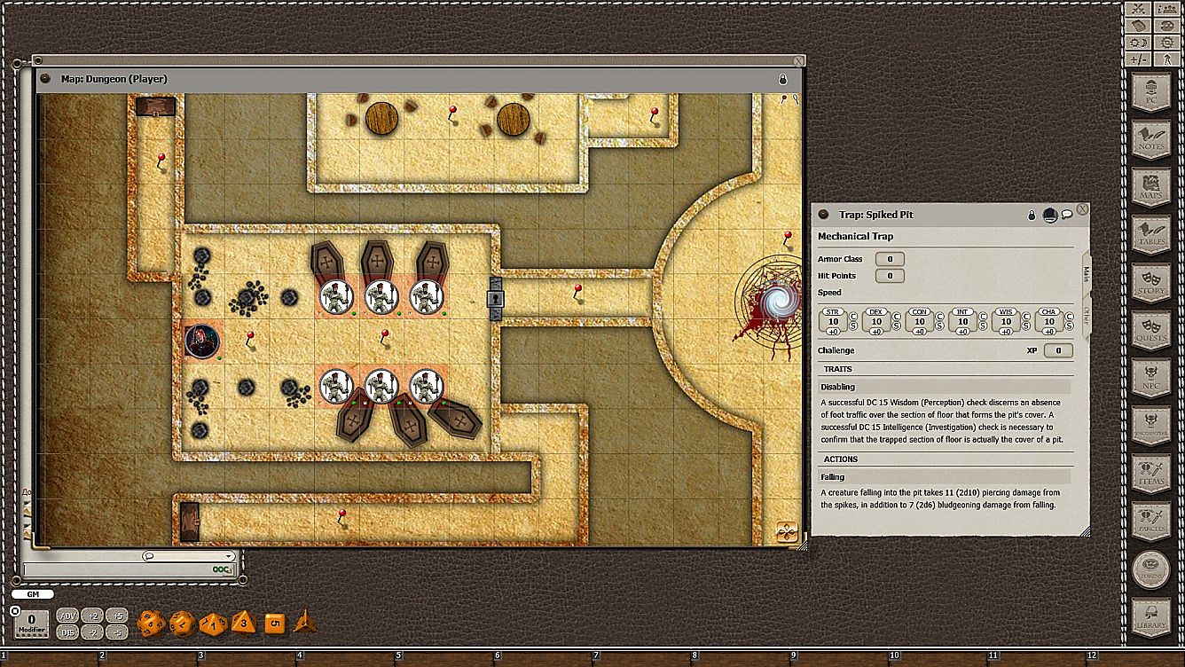This screenshot has height=667, width=1185.
Task: Select the Main tab in trap sheet
Action: 1084,274
